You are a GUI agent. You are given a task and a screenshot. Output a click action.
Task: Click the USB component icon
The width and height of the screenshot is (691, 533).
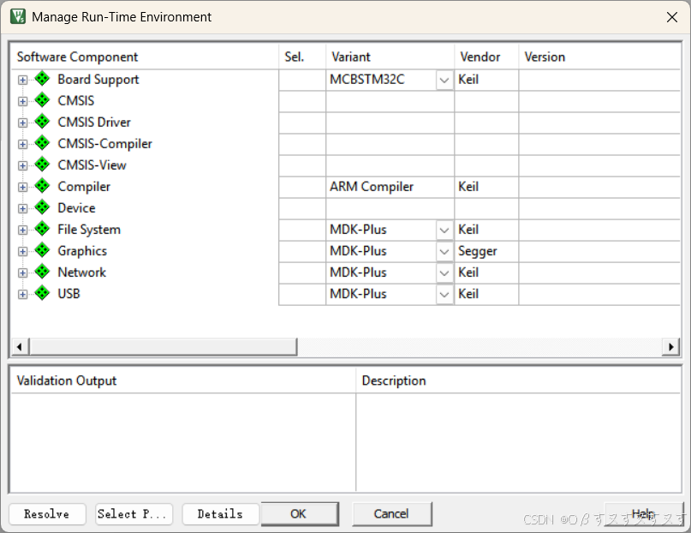tap(41, 293)
